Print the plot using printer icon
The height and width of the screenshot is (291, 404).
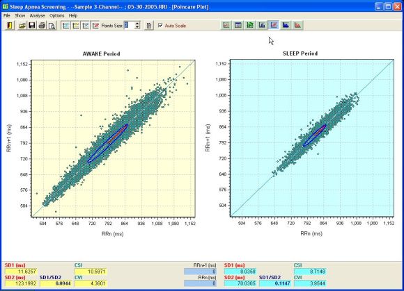(x=42, y=26)
